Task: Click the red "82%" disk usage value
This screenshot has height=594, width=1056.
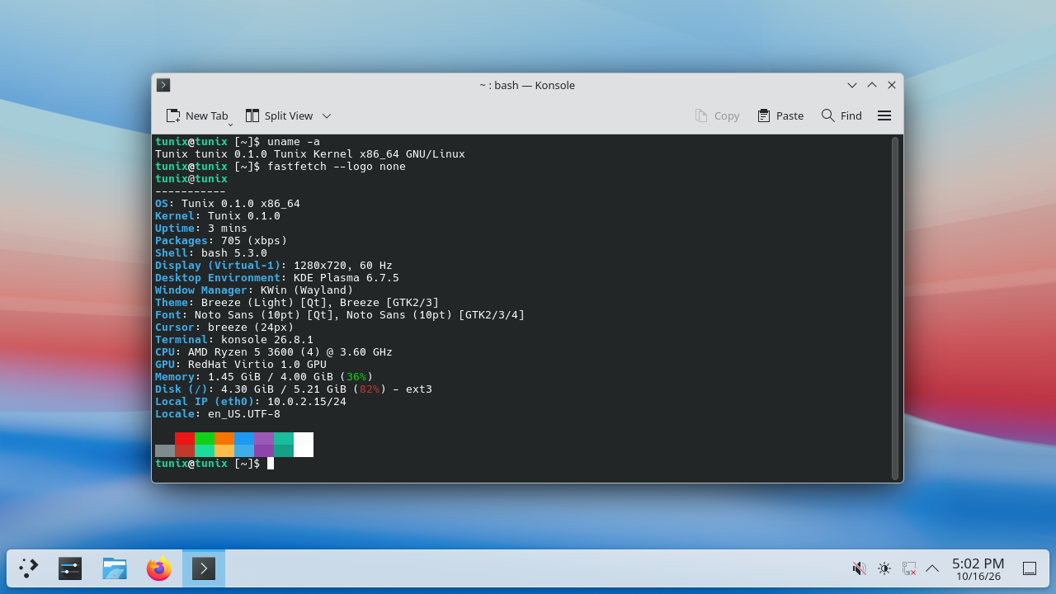Action: pos(370,389)
